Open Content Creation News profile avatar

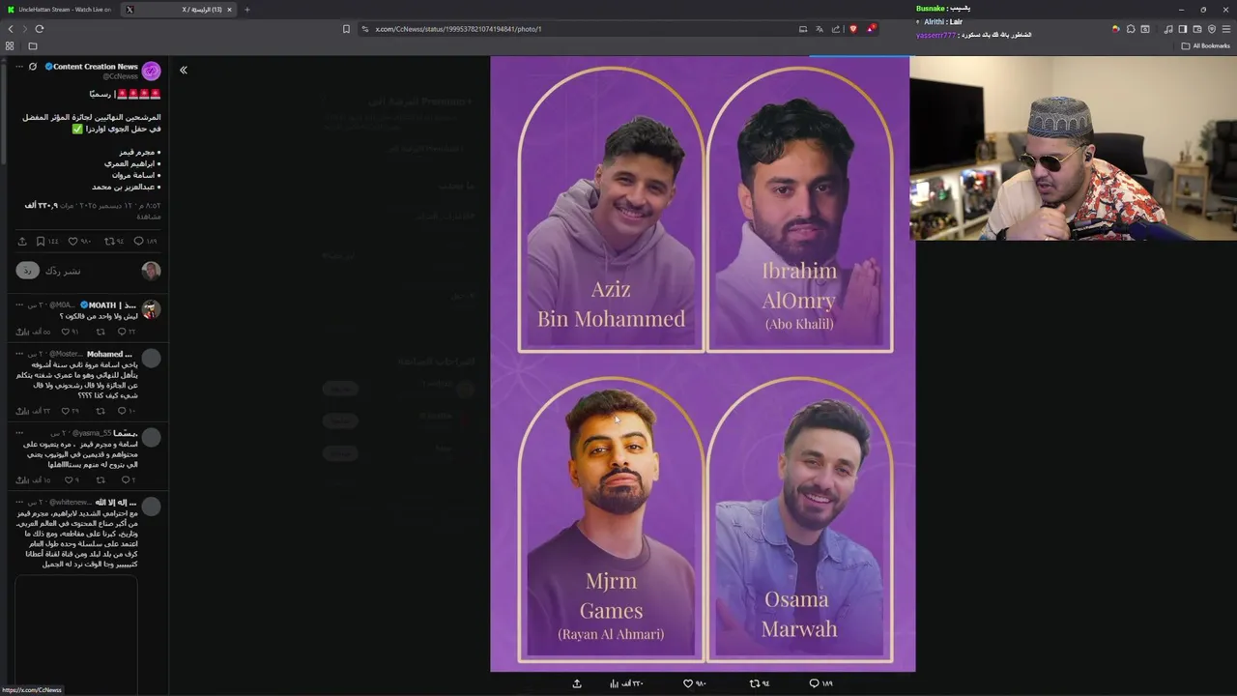point(151,71)
